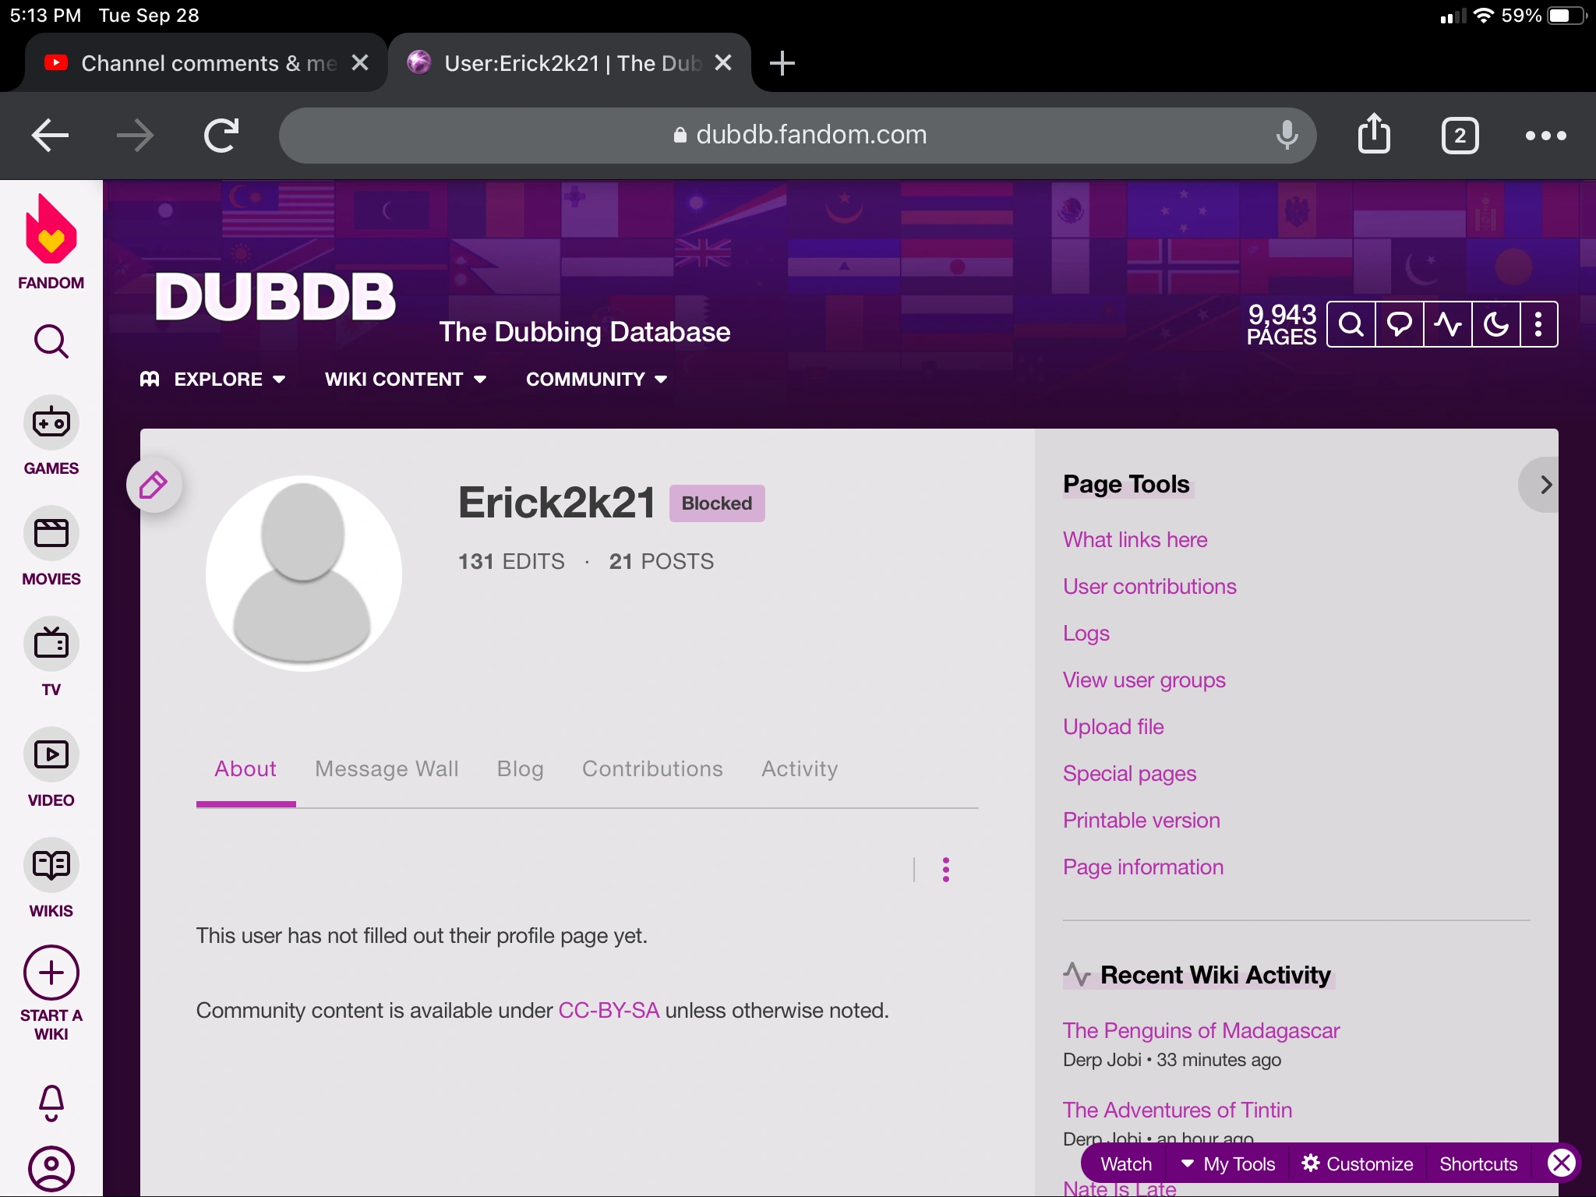Close the bottom toolbar with X

1561,1163
